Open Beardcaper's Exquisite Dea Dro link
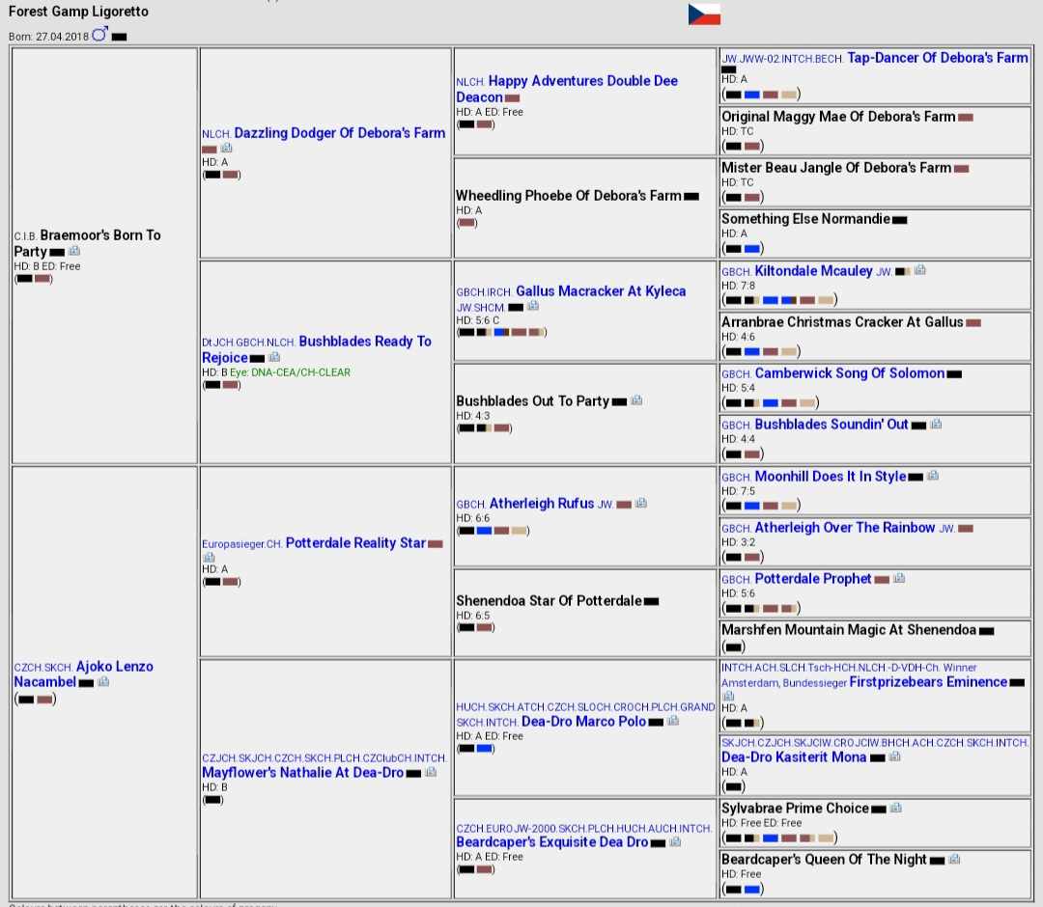The height and width of the screenshot is (907, 1043). coord(552,842)
